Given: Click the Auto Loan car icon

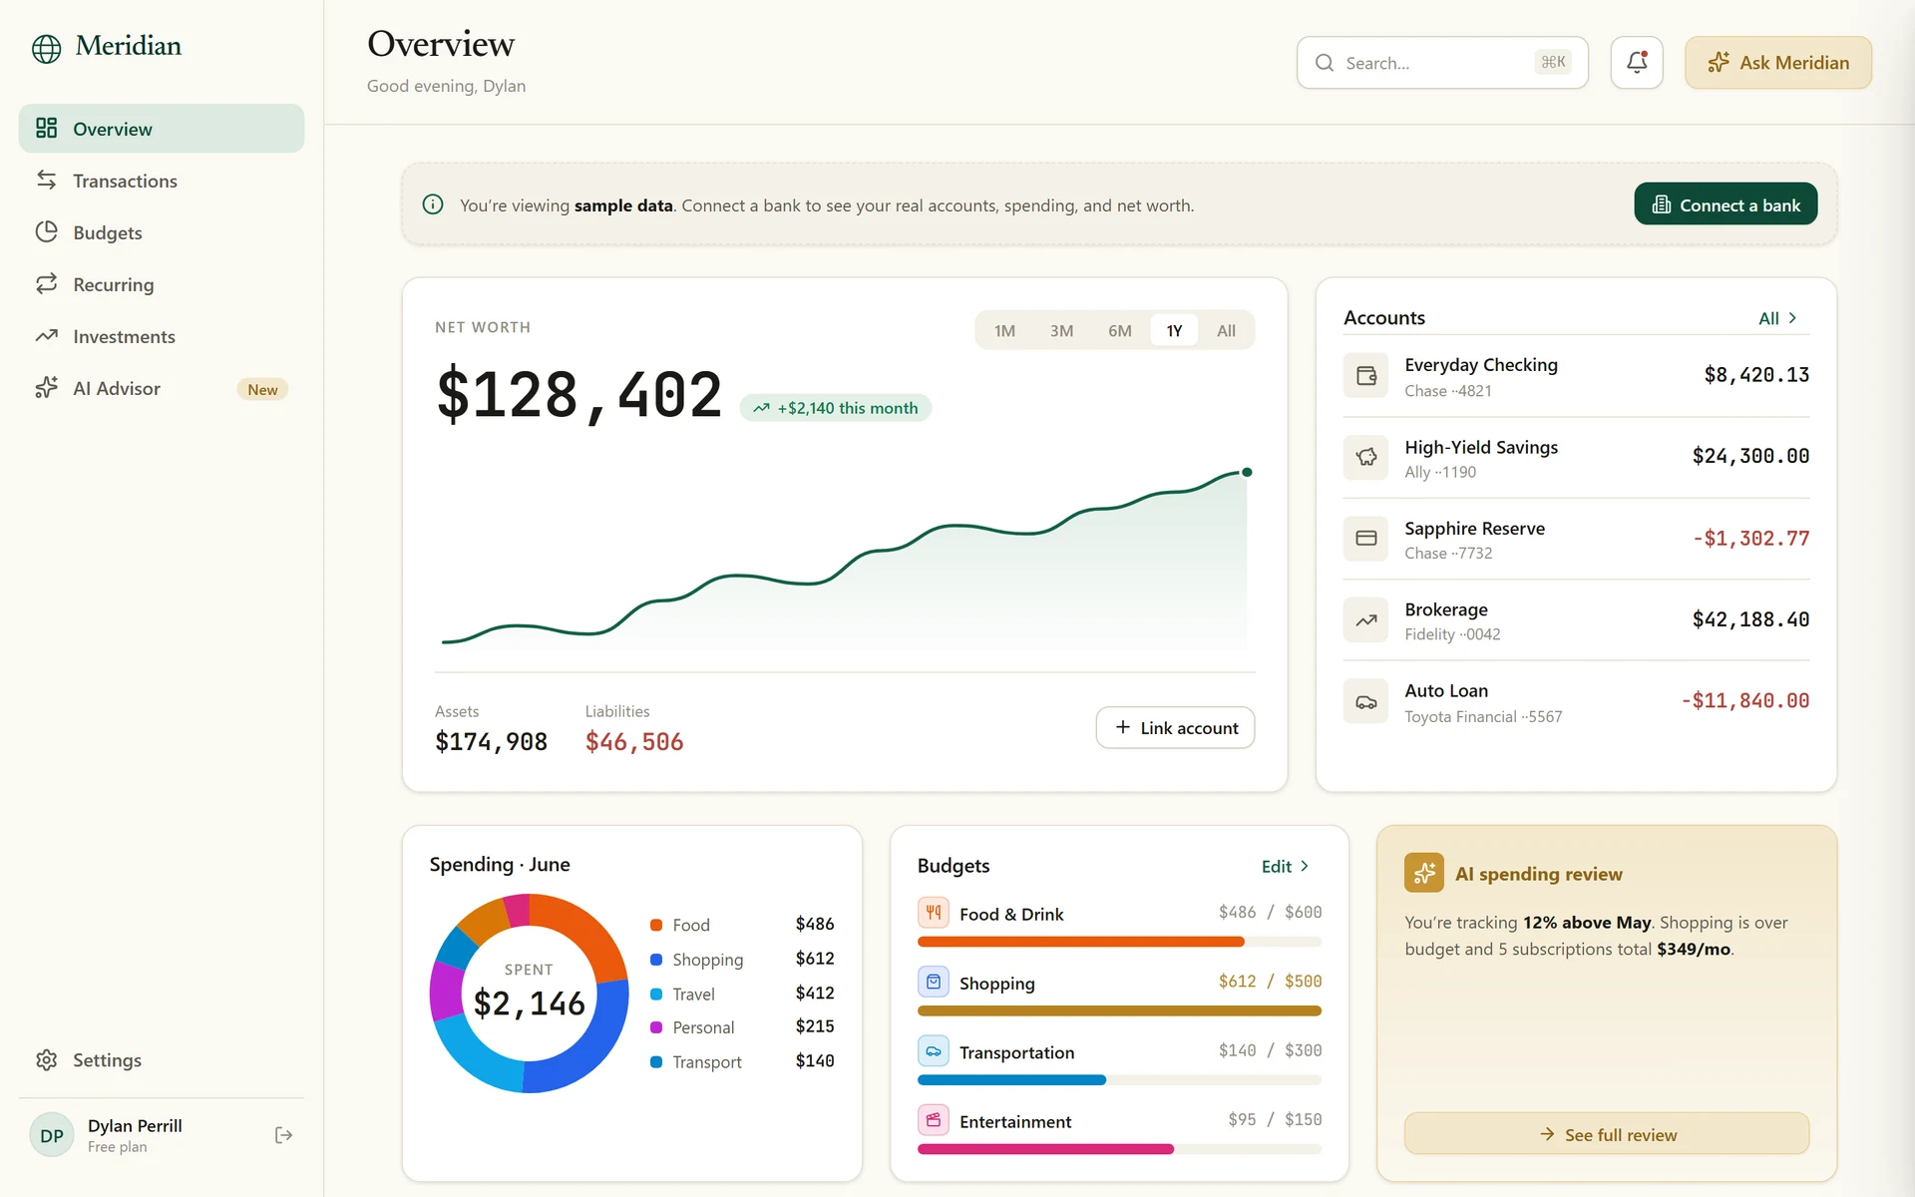Looking at the screenshot, I should (1365, 701).
